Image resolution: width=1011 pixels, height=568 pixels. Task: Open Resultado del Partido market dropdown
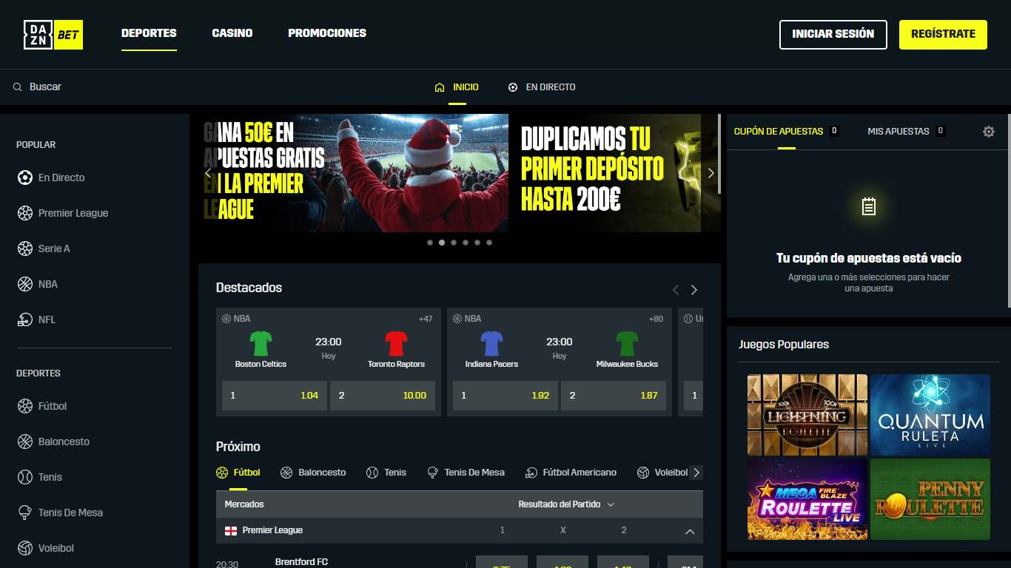pos(566,504)
